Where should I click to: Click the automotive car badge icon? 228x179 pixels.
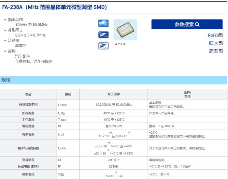(x=103, y=23)
